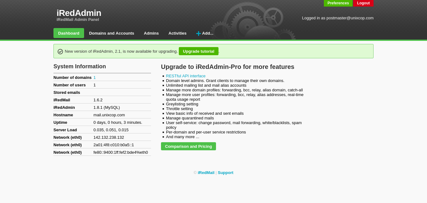The image size is (427, 203).
Task: Open Comparison and Pricing
Action: 188,146
